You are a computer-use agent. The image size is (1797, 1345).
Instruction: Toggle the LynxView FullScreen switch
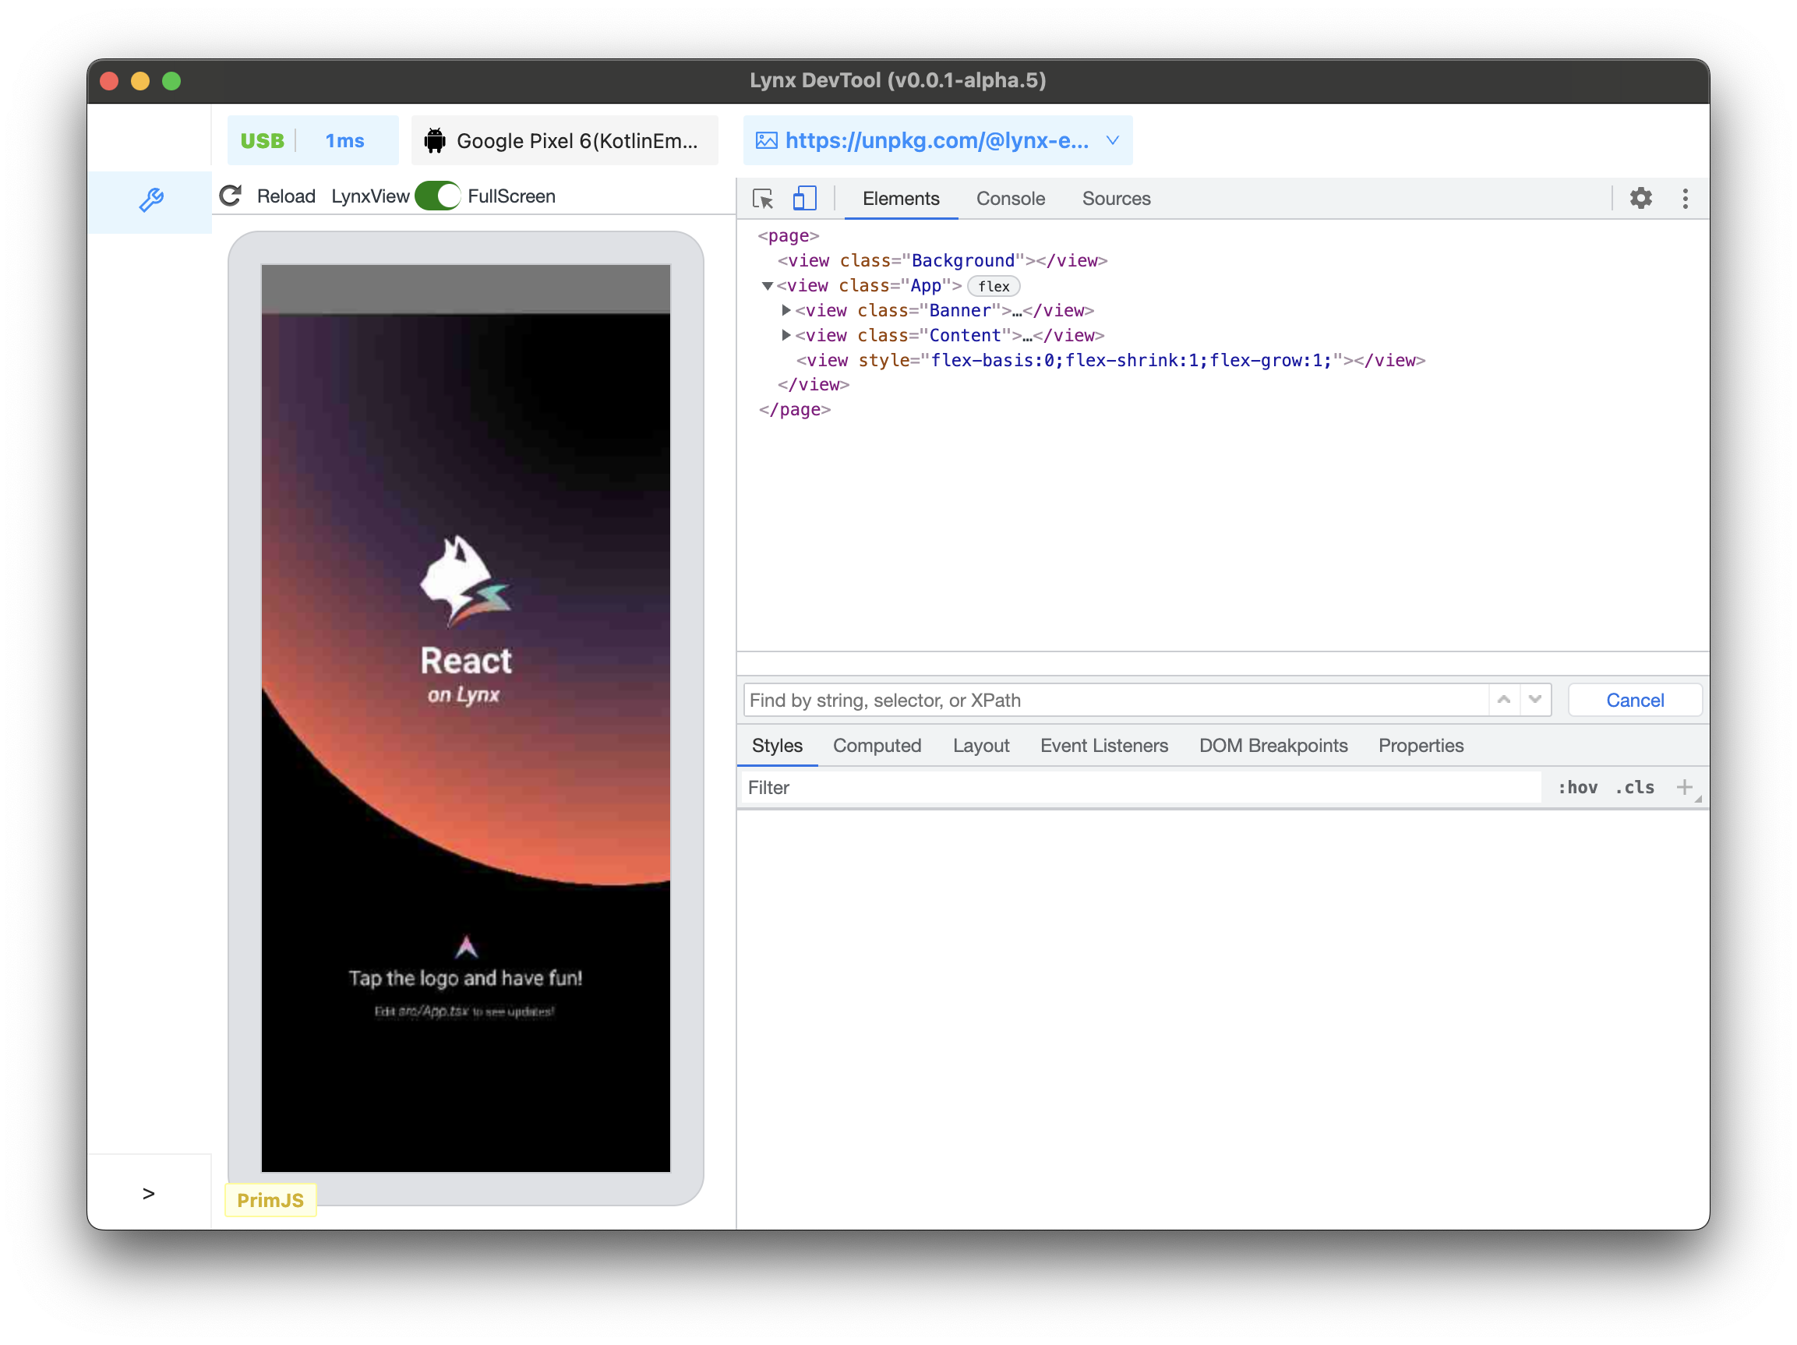click(438, 196)
